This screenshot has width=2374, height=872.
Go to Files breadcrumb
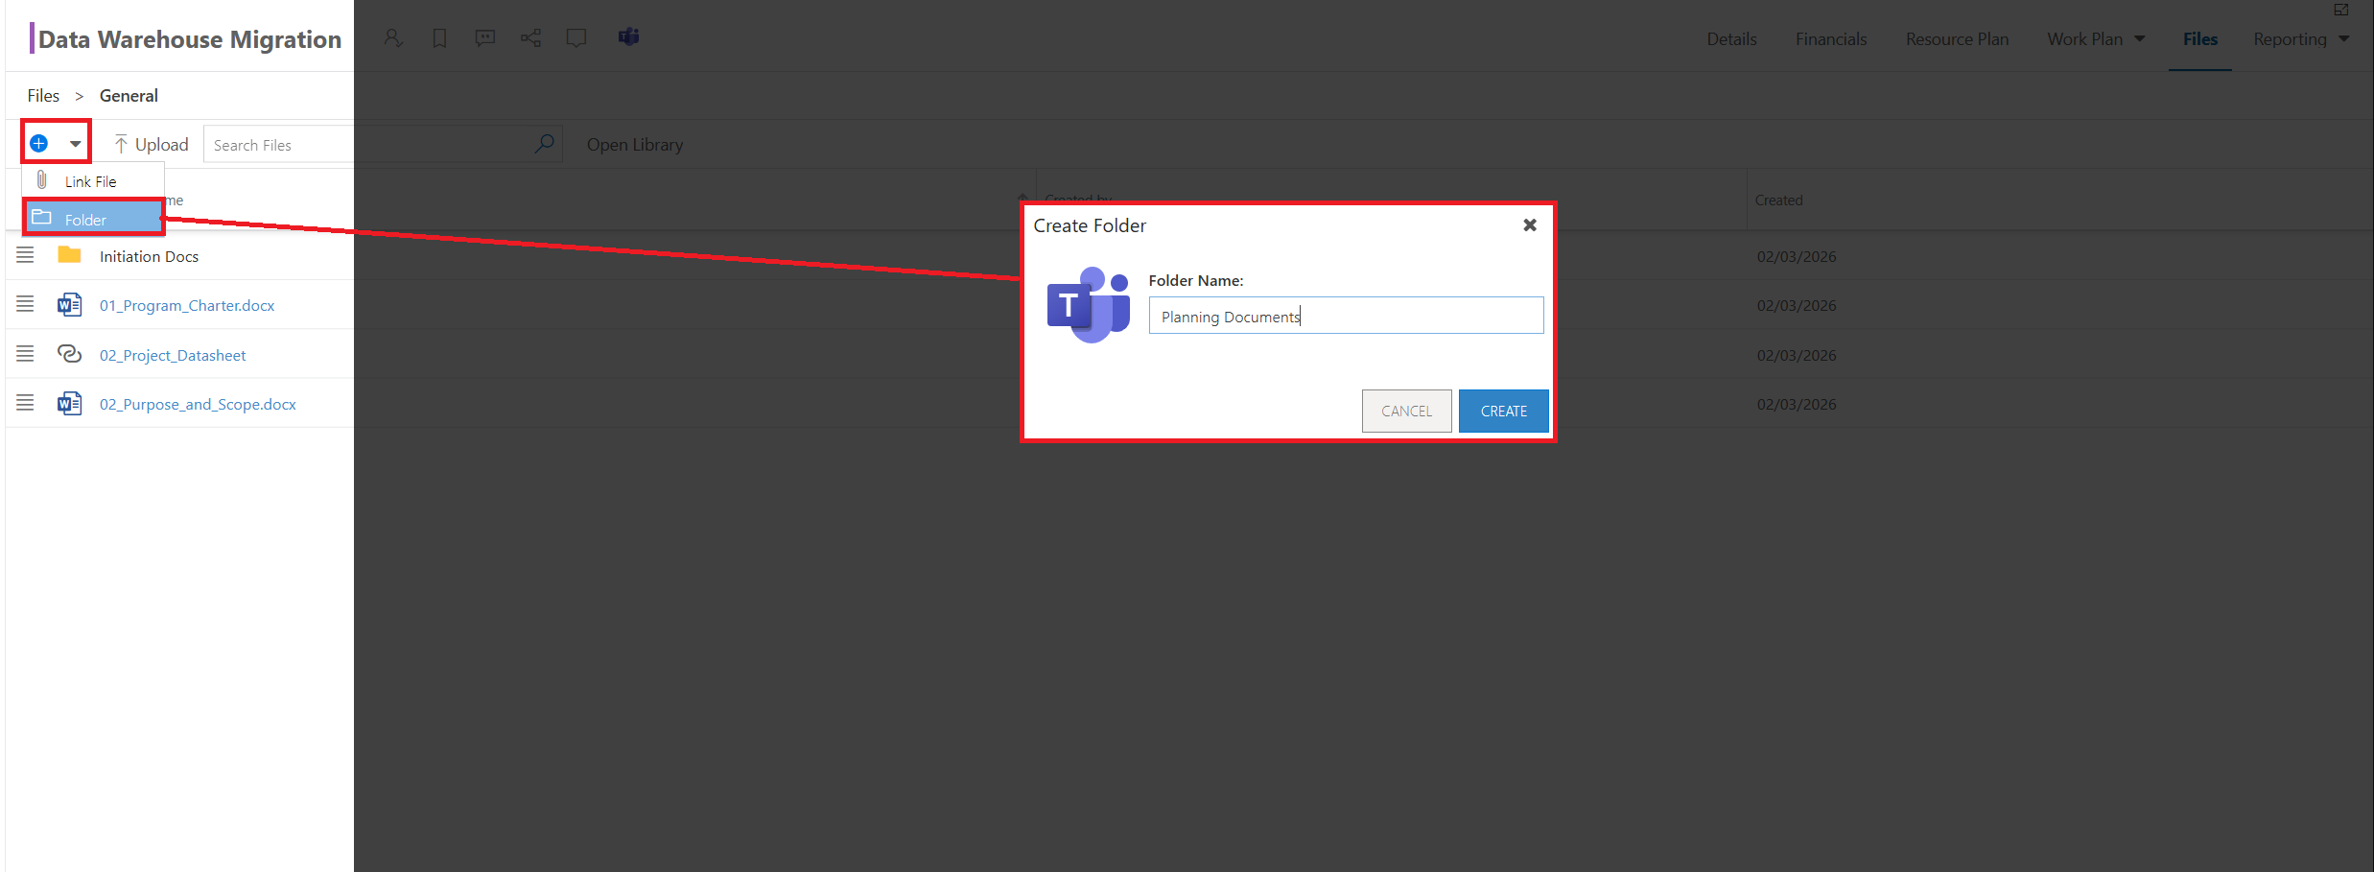point(43,96)
